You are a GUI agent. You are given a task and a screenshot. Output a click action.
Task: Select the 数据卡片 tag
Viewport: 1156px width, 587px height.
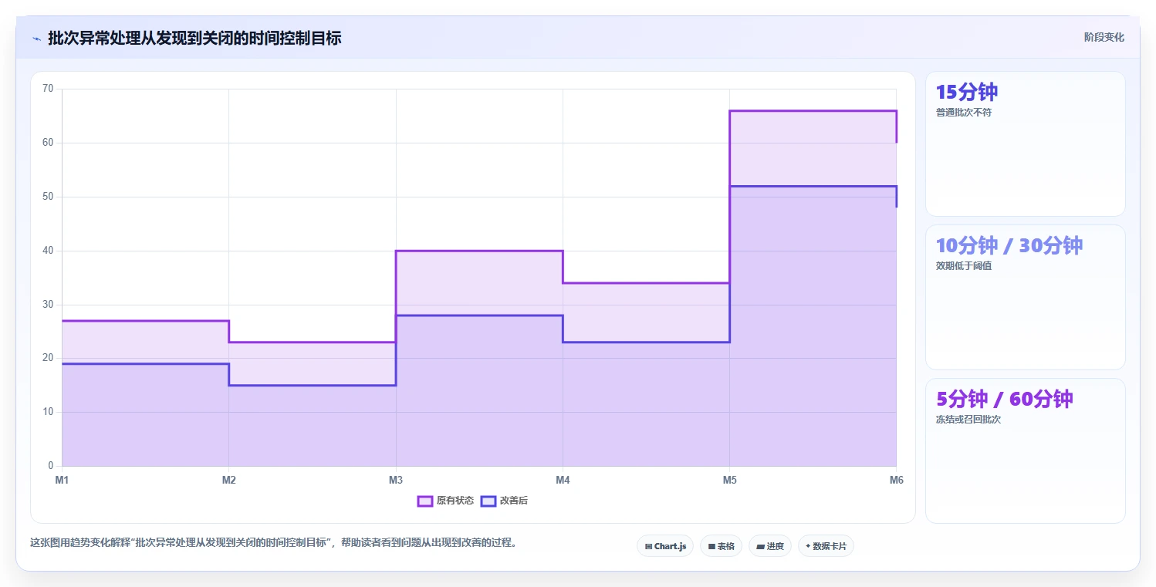click(826, 546)
